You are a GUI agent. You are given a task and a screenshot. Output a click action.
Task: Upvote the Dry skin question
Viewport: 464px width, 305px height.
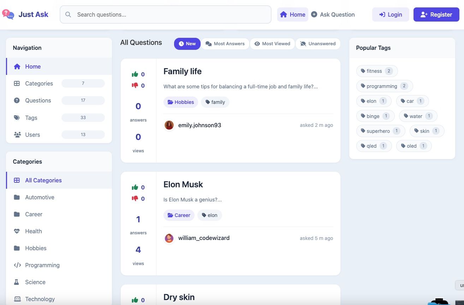pyautogui.click(x=135, y=300)
